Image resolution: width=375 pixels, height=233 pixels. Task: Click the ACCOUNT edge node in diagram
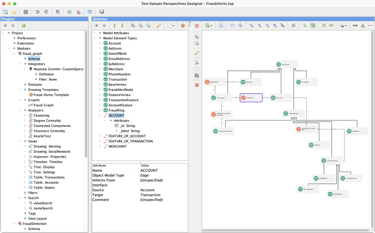[251, 98]
